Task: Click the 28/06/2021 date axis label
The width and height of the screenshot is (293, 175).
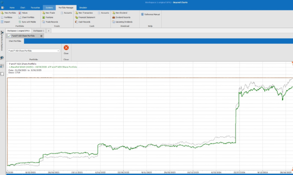Action: click(x=54, y=172)
